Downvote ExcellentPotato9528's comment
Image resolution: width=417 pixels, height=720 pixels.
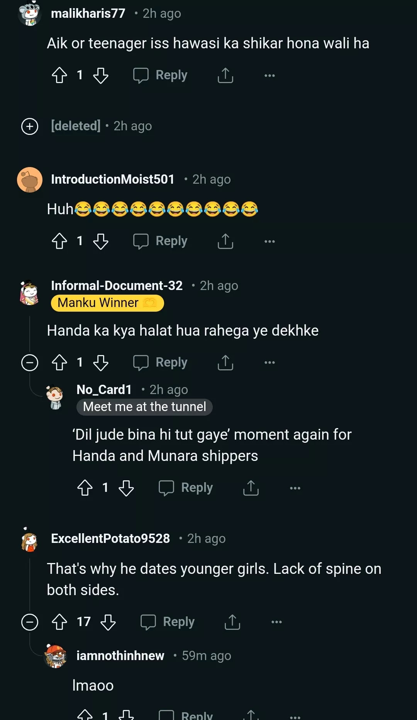click(108, 622)
